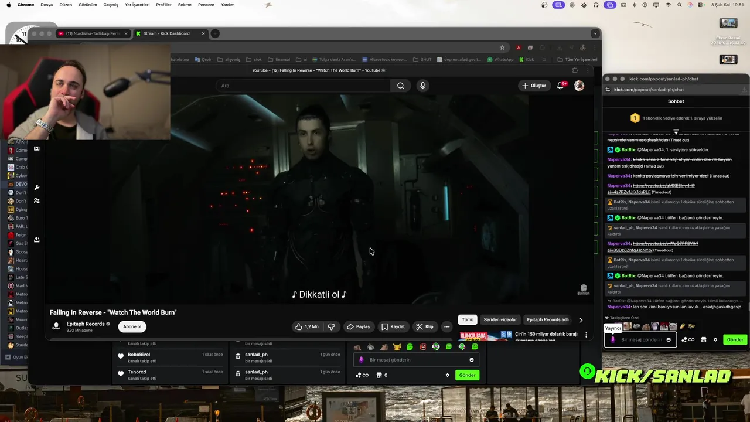Open the Pencere menu

coord(206,5)
